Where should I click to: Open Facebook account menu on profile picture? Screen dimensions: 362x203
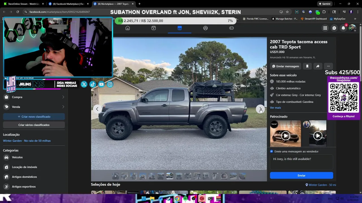coord(352,28)
